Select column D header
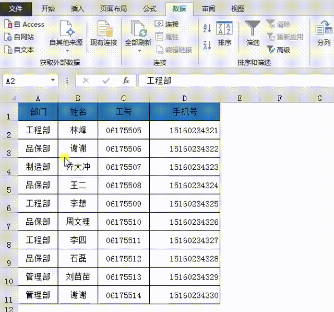This screenshot has height=312, width=334. point(185,98)
